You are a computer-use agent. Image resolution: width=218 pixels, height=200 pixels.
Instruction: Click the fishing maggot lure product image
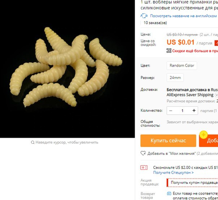(67, 69)
